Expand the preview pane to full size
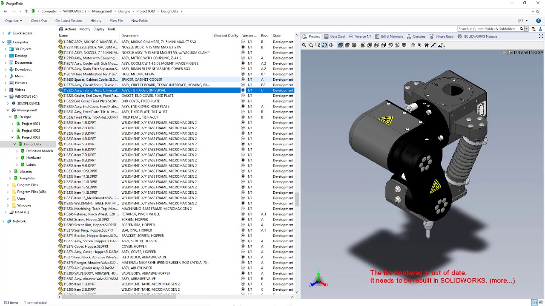The width and height of the screenshot is (545, 306). tap(541, 37)
